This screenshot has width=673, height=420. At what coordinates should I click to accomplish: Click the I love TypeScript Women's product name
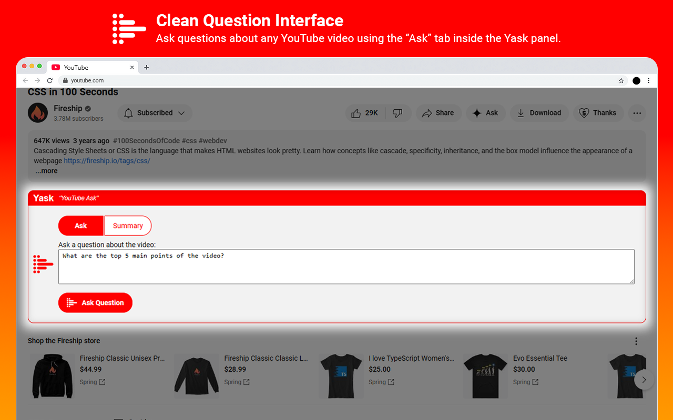point(411,358)
